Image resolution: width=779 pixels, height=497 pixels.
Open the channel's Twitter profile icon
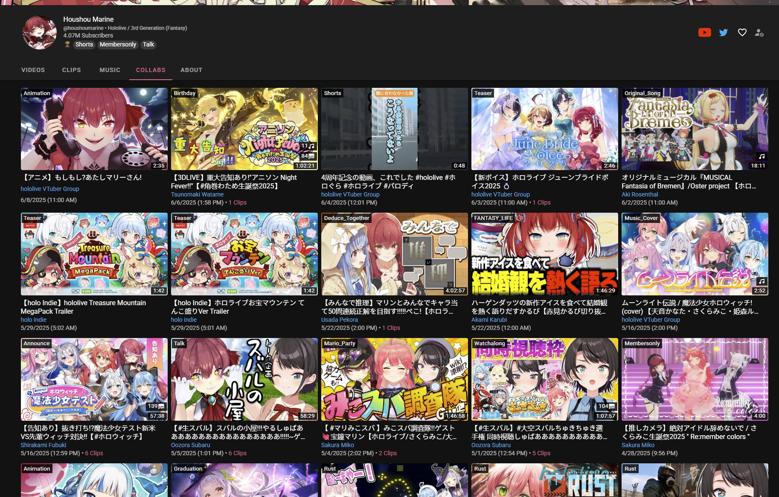724,32
